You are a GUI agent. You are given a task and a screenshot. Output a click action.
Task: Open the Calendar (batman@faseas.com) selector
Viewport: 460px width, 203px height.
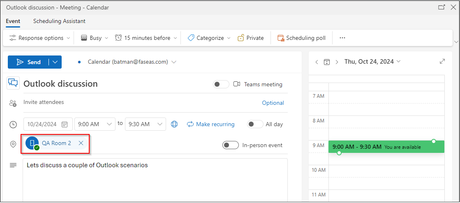[x=132, y=62]
